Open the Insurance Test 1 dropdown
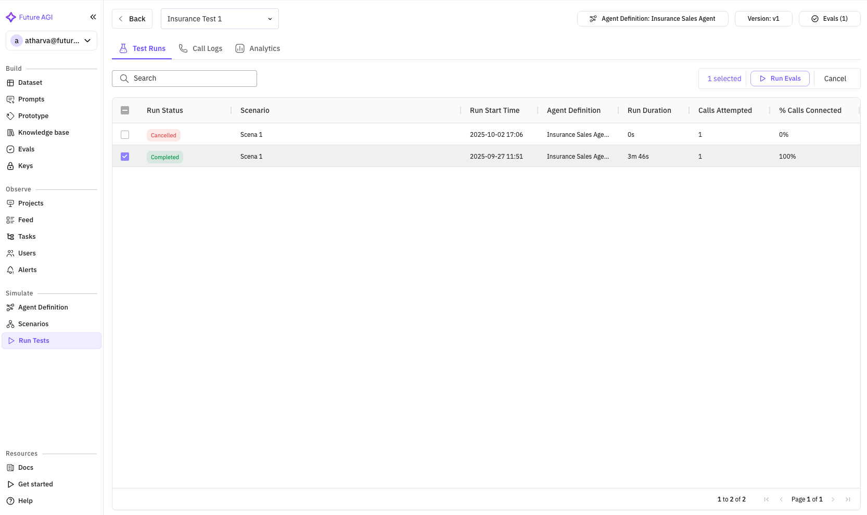867x515 pixels. 220,19
